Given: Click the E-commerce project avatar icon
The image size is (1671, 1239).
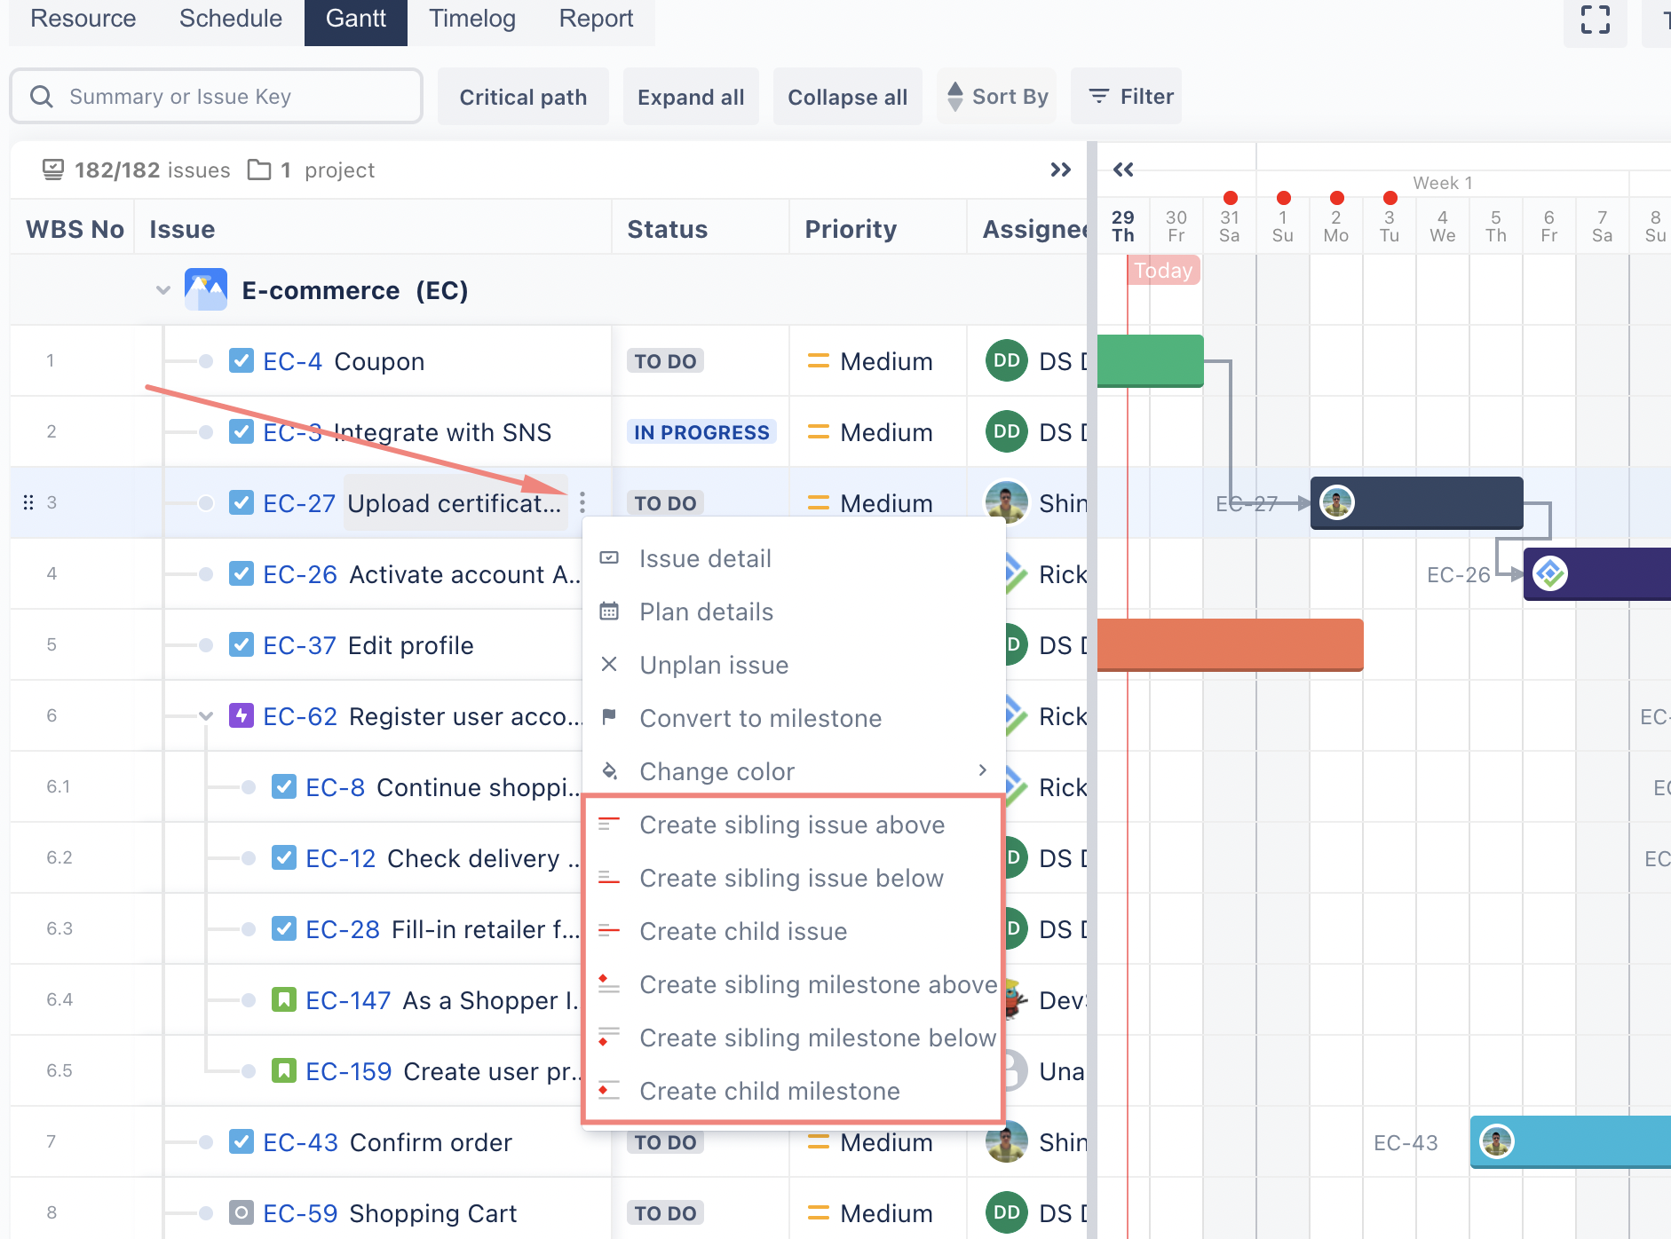Looking at the screenshot, I should click(206, 290).
